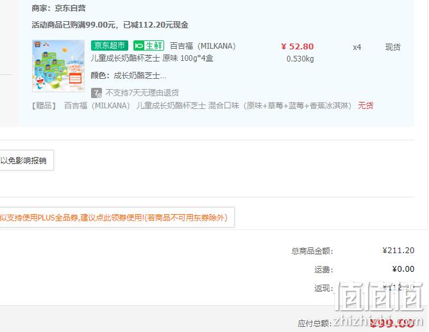Click the 应付总额 payable total label
The height and width of the screenshot is (332, 429).
pyautogui.click(x=315, y=323)
